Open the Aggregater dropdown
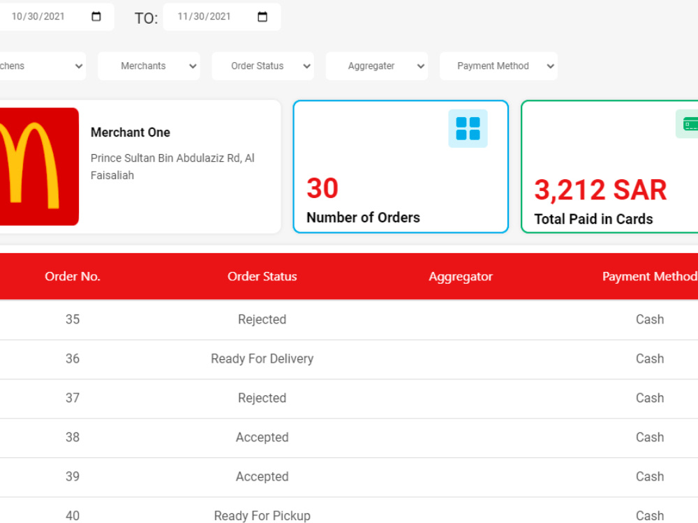This screenshot has width=698, height=523. click(377, 66)
